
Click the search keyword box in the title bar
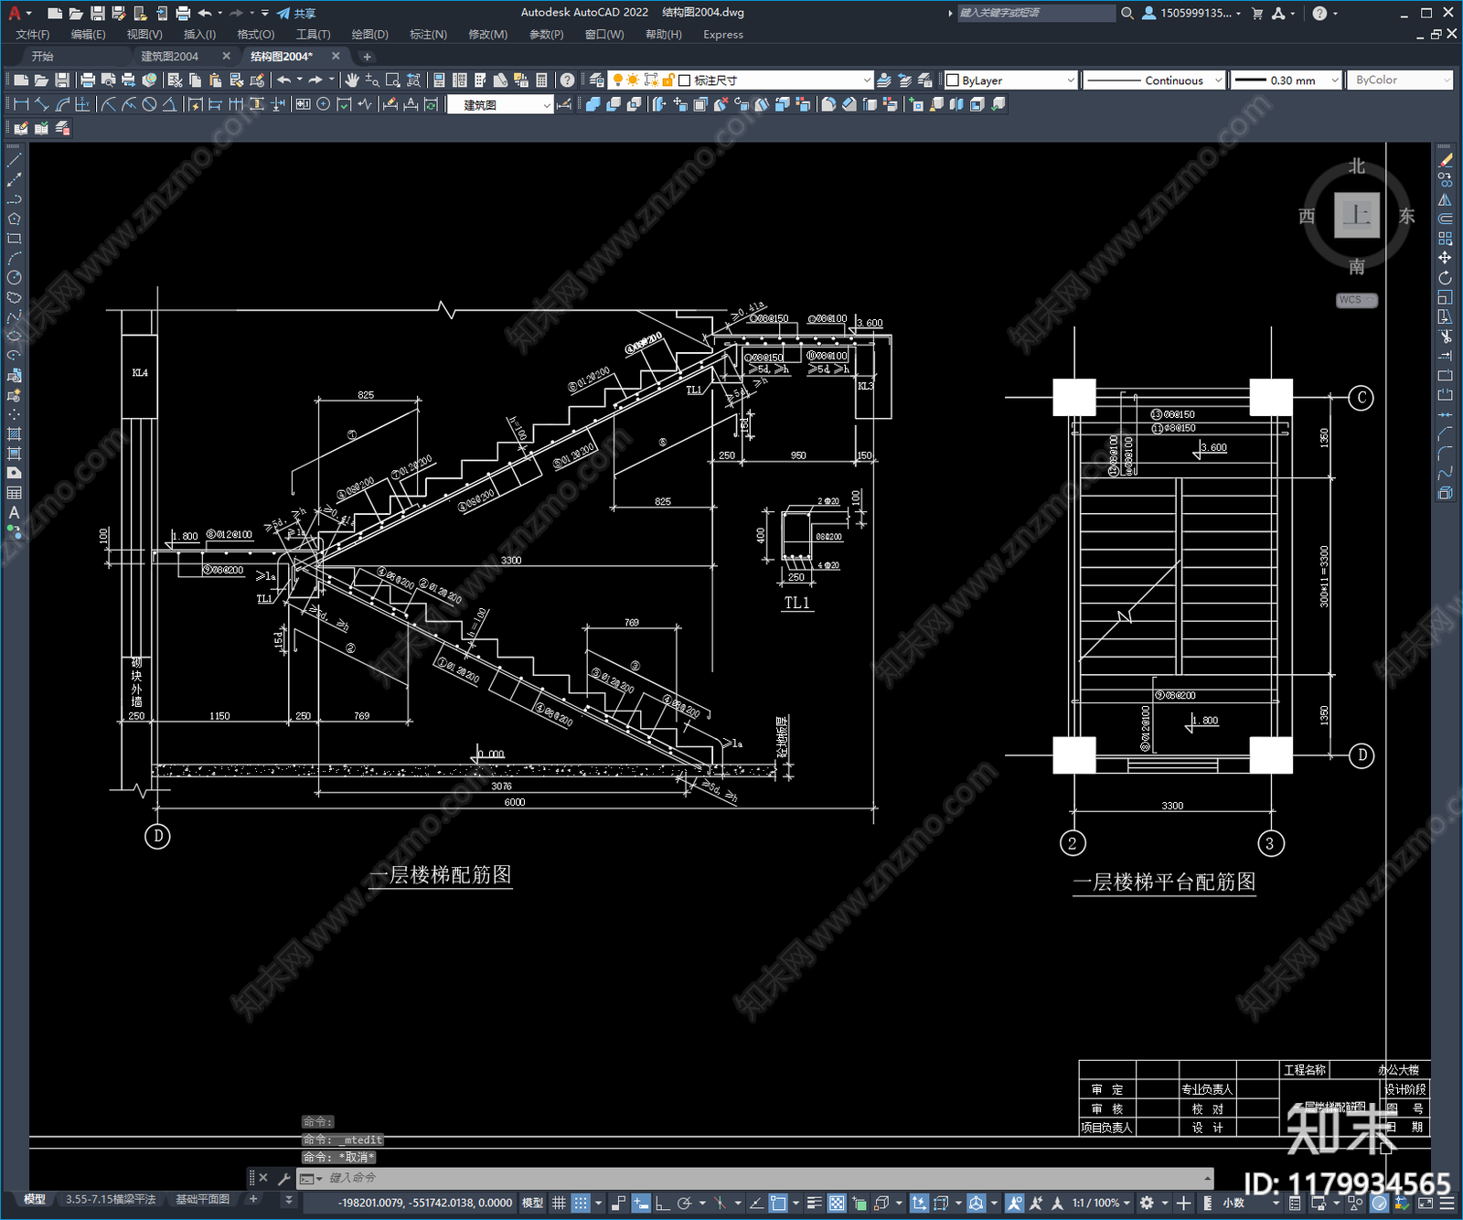pos(1036,13)
